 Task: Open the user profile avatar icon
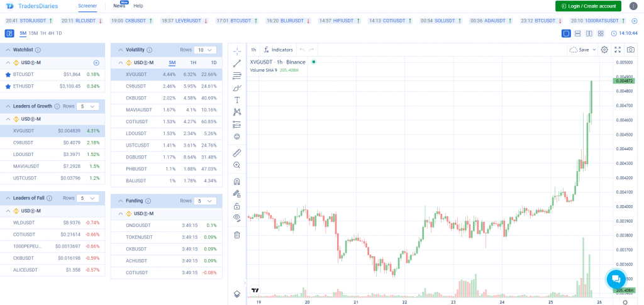[633, 6]
